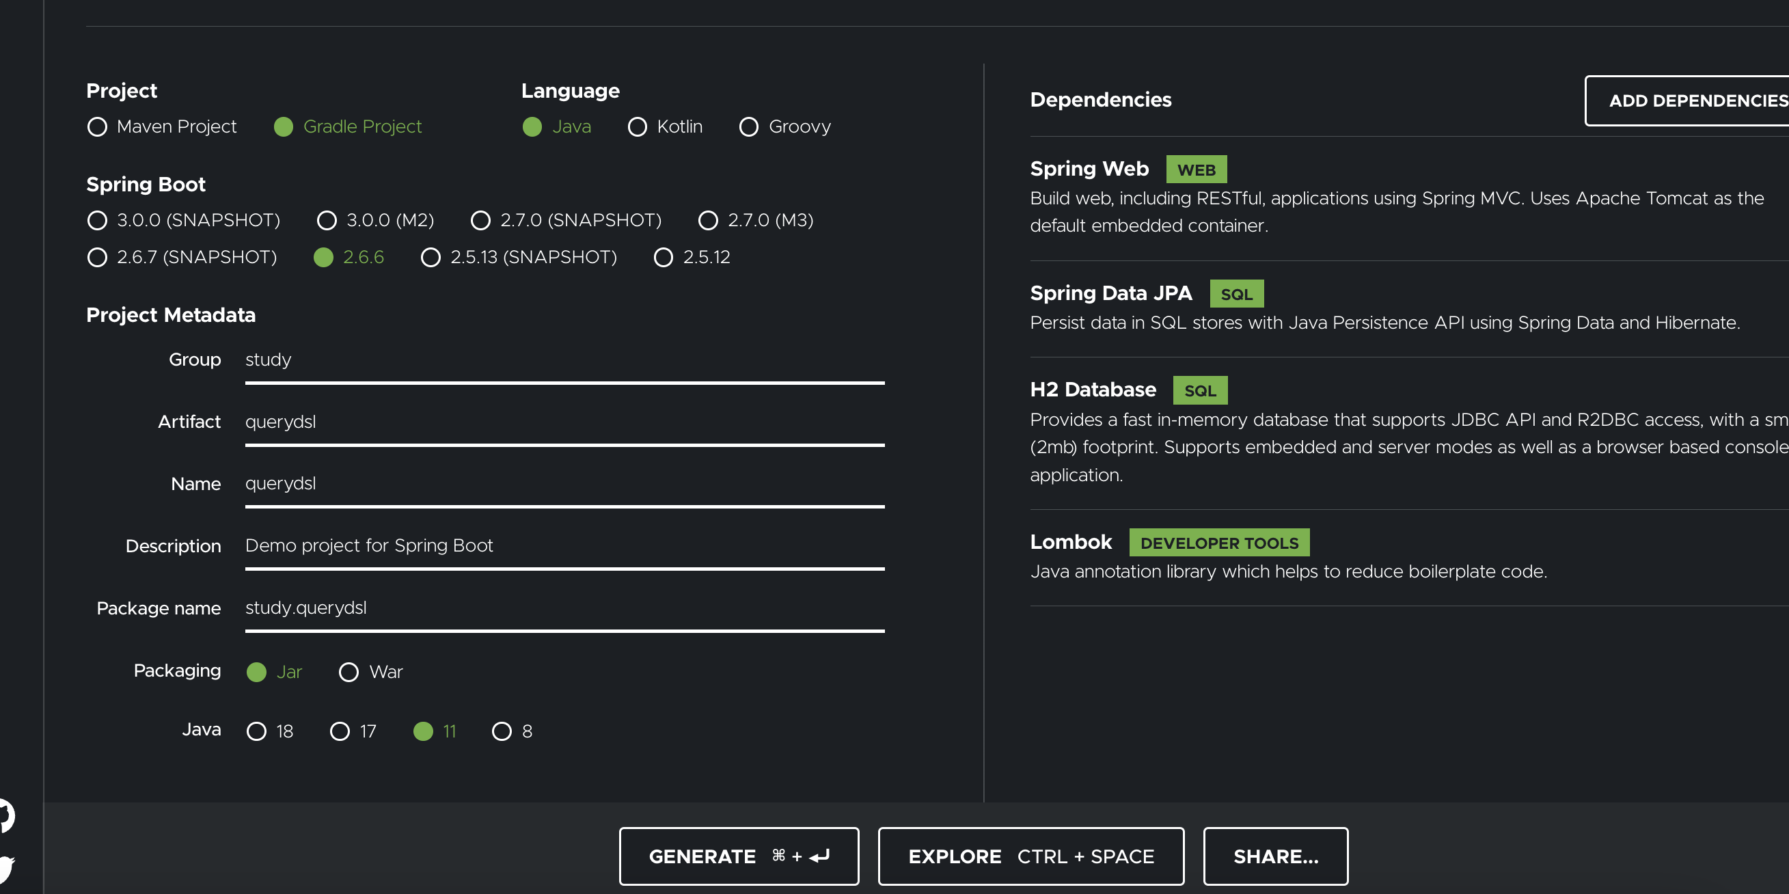This screenshot has height=894, width=1789.
Task: Open the GitHub icon link
Action: click(5, 815)
